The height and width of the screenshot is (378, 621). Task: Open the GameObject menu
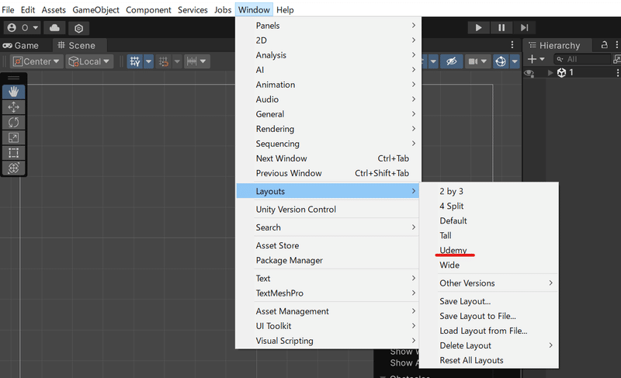click(x=95, y=10)
